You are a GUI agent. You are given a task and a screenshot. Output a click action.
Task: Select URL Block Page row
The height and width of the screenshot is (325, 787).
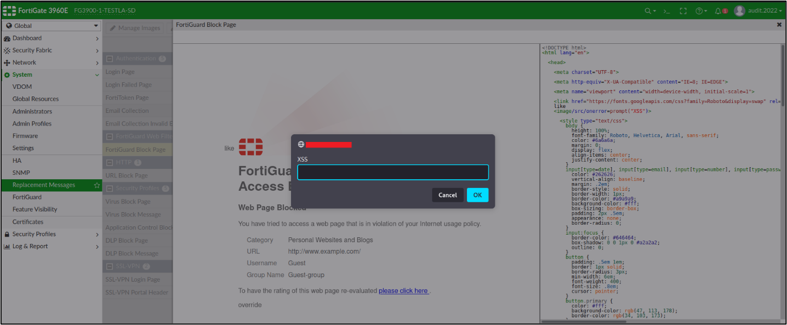tap(138, 175)
